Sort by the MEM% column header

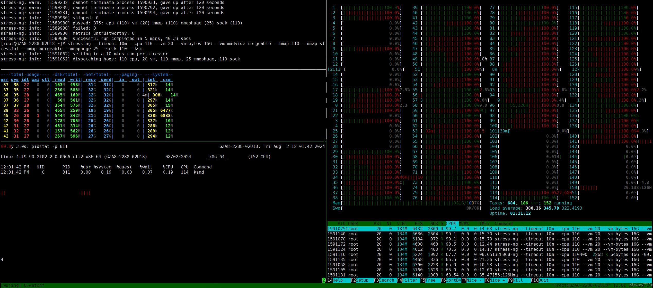[464, 224]
